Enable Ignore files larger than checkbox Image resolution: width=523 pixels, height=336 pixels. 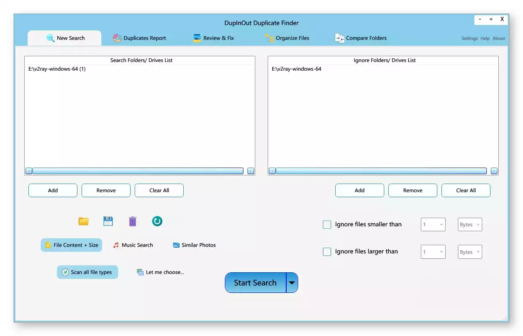(x=327, y=252)
